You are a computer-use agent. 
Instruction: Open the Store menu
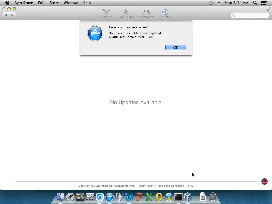(x=54, y=3)
